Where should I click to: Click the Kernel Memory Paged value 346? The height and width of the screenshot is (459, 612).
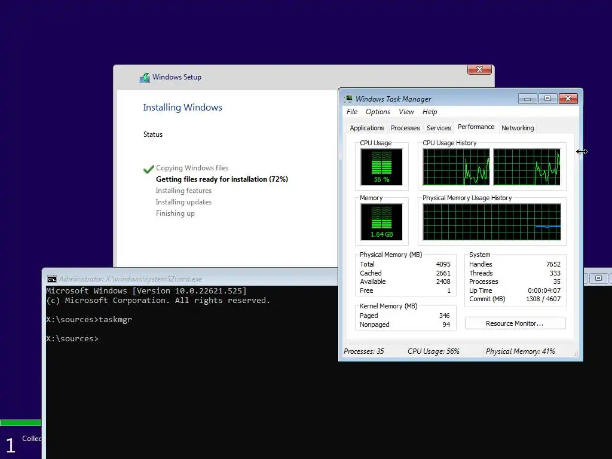pyautogui.click(x=444, y=316)
